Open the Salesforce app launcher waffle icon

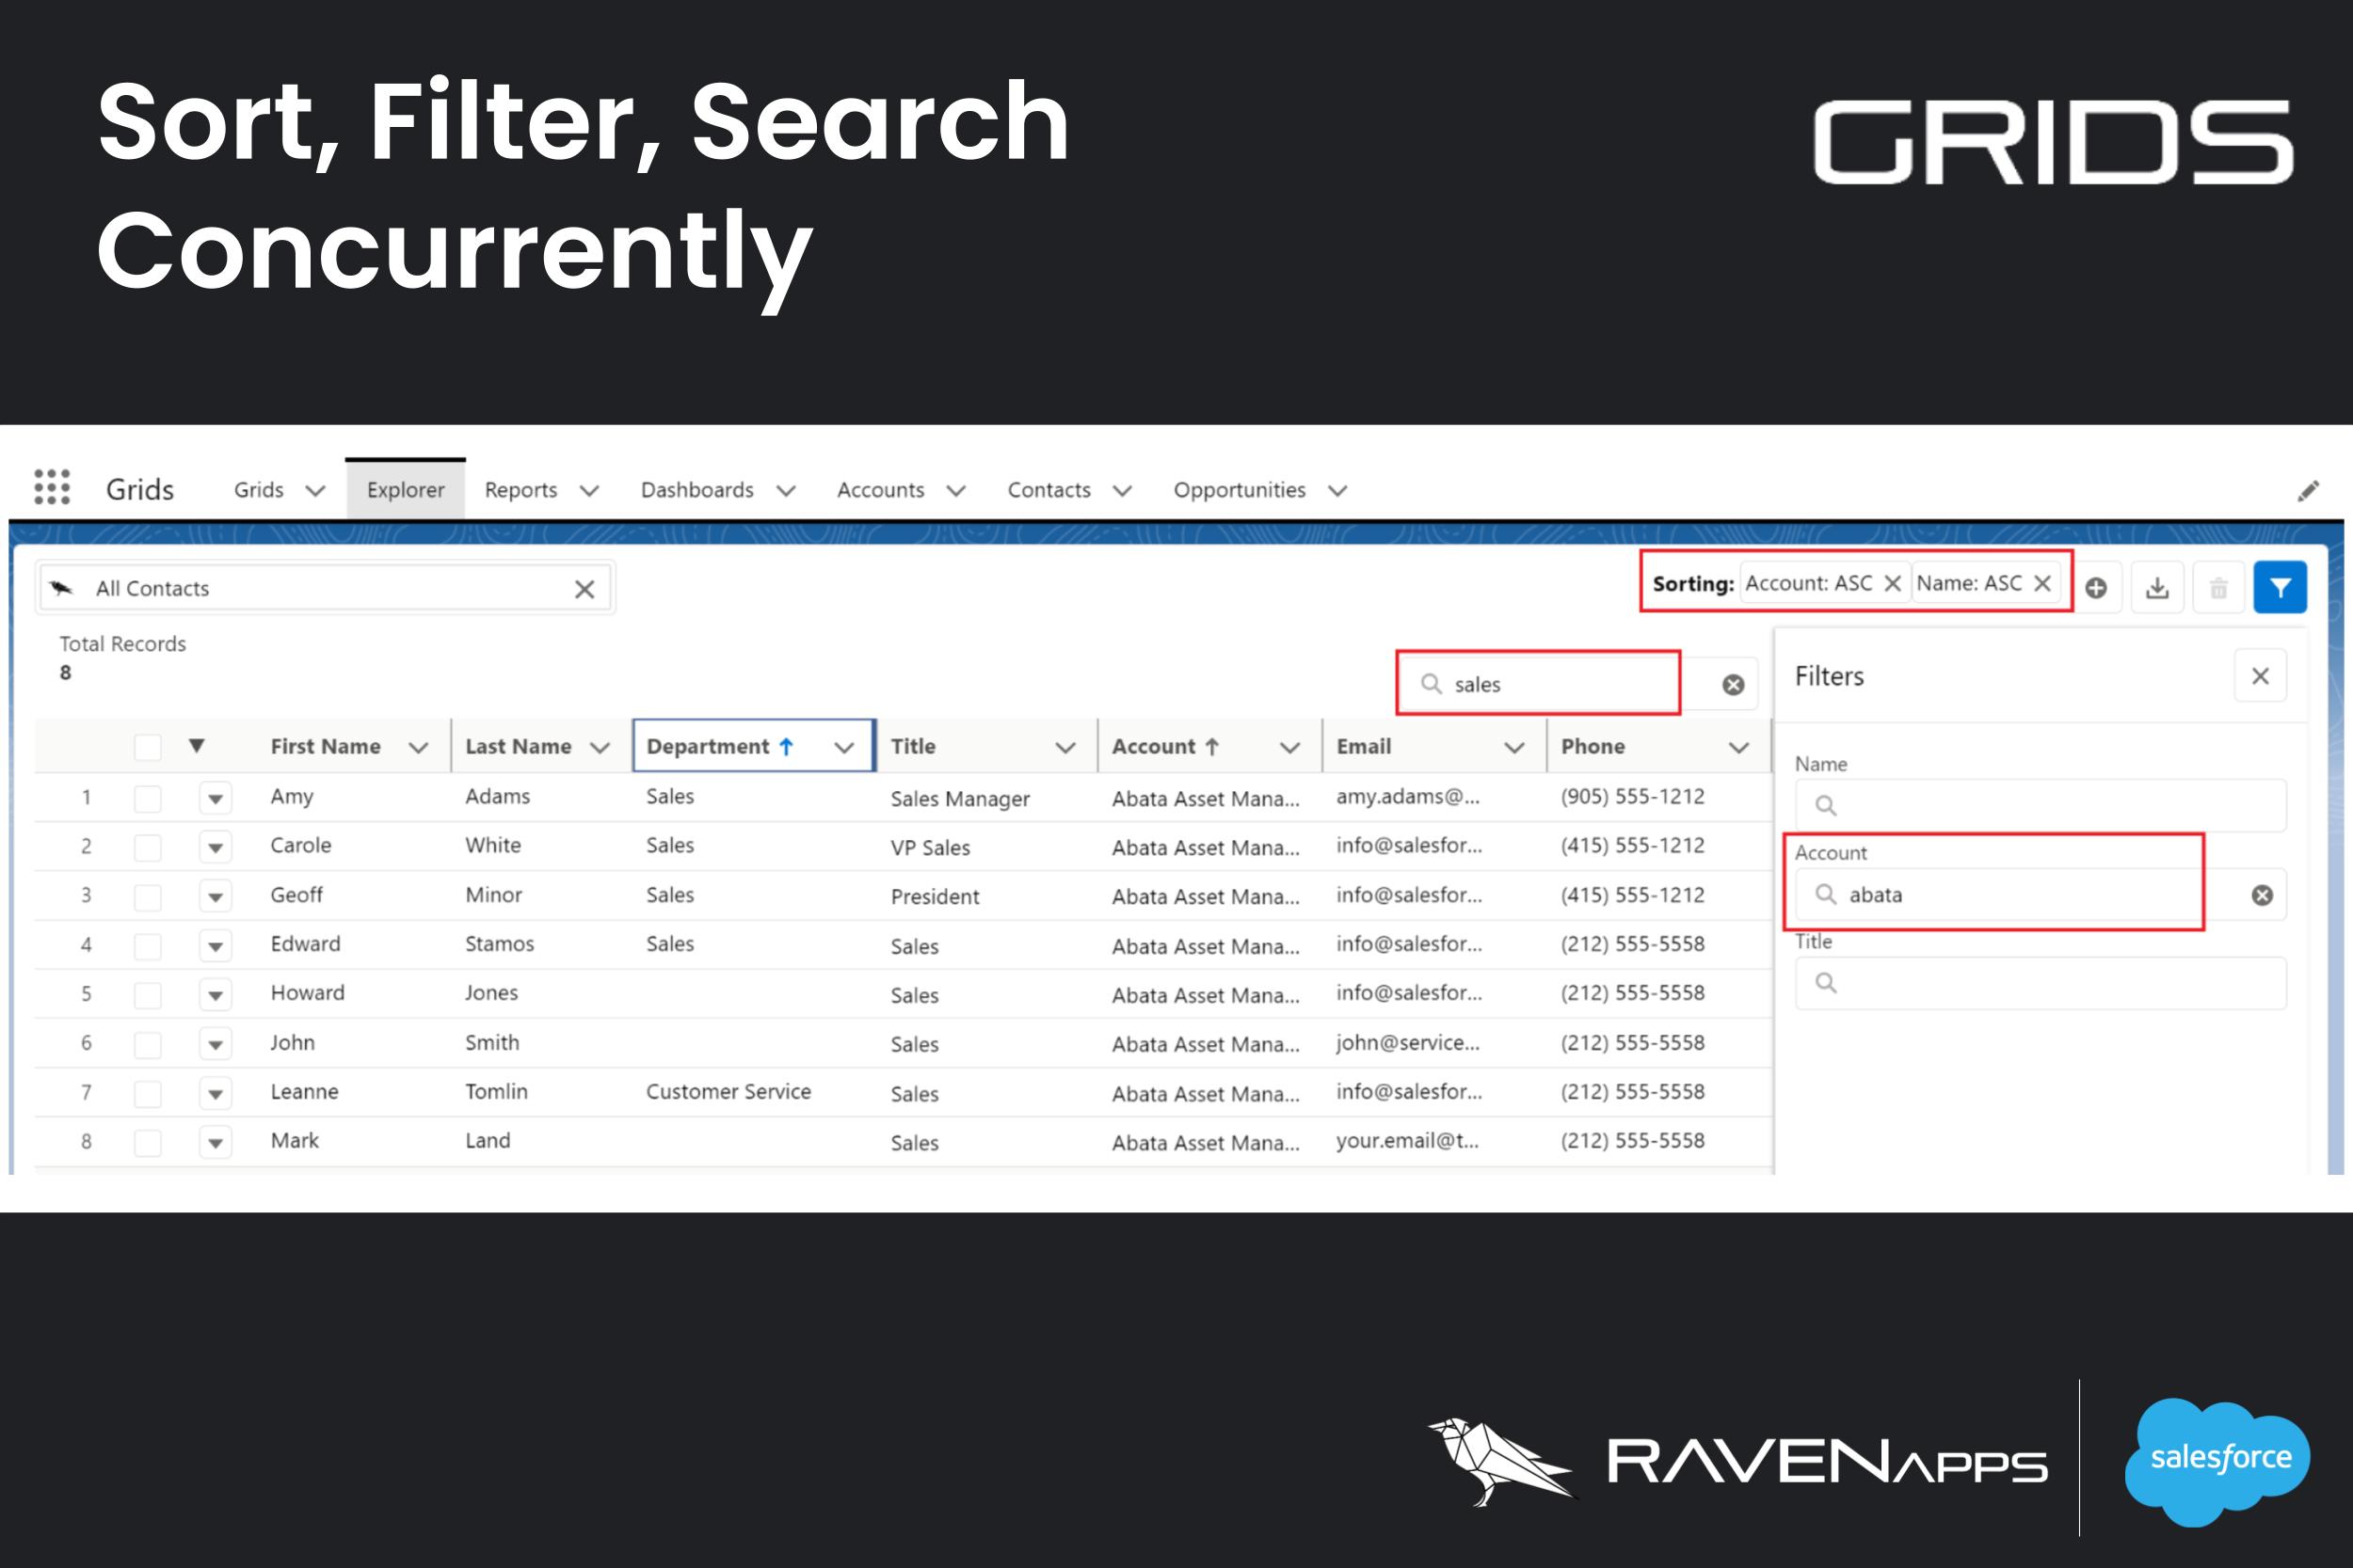click(x=51, y=489)
